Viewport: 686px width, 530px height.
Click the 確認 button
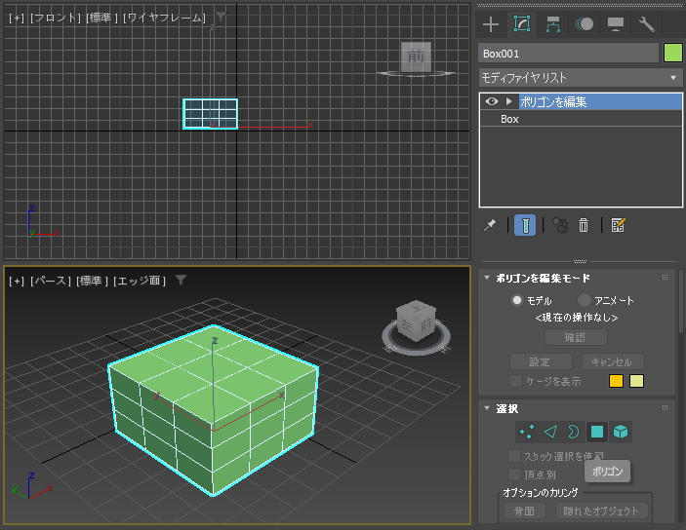click(x=576, y=337)
